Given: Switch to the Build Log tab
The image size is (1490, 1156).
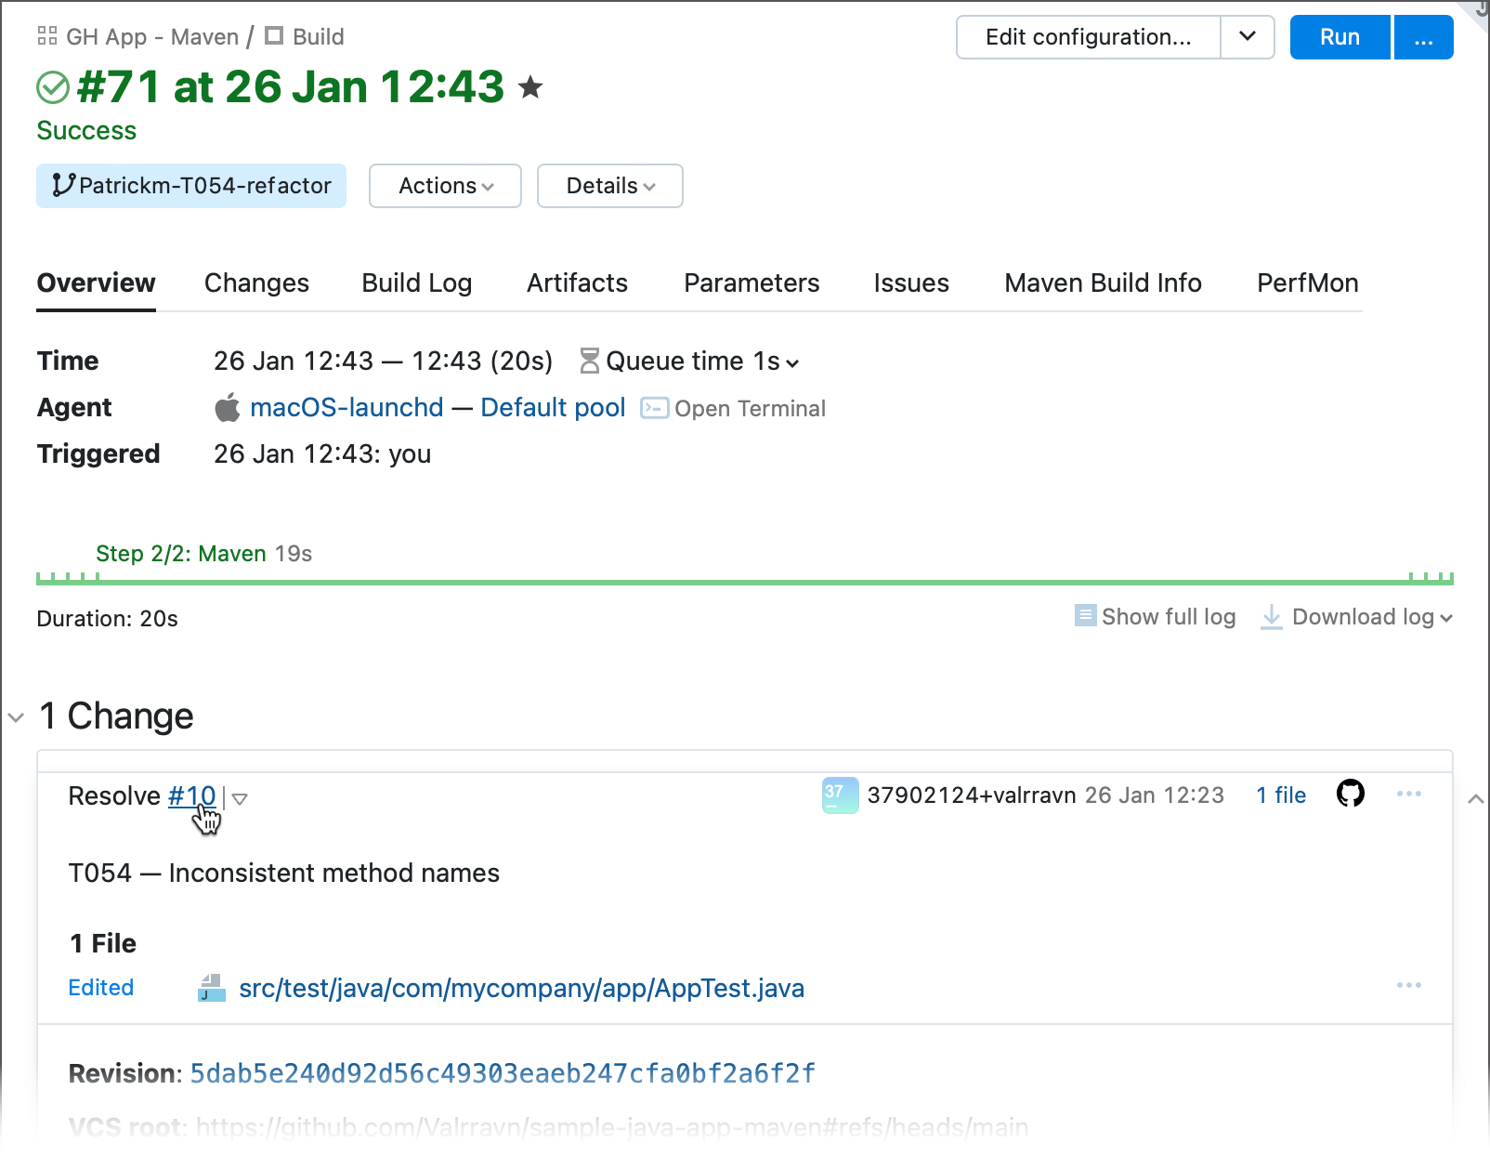Looking at the screenshot, I should (416, 282).
